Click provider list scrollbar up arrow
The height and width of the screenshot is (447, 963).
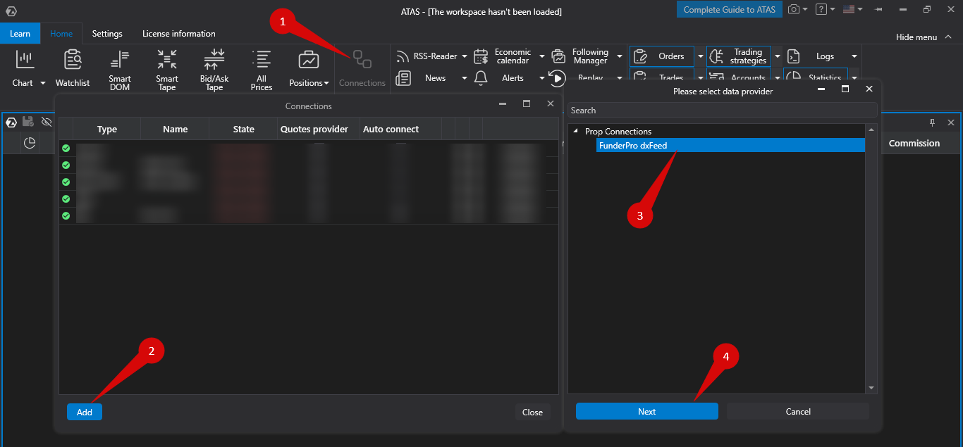(x=871, y=130)
